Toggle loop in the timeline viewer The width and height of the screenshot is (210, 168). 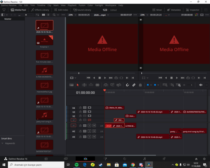[x=188, y=78]
